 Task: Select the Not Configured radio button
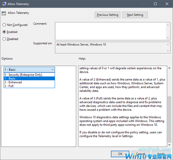coord(4,25)
